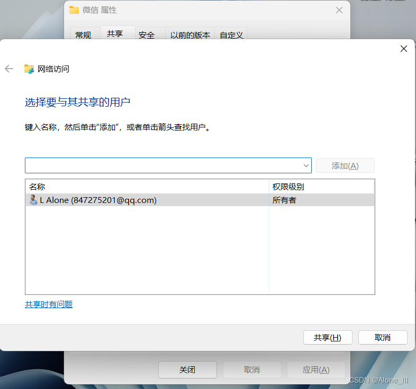Screen dimensions: 416x389
Task: Switch to the 共享 tab in properties window
Action: point(118,33)
